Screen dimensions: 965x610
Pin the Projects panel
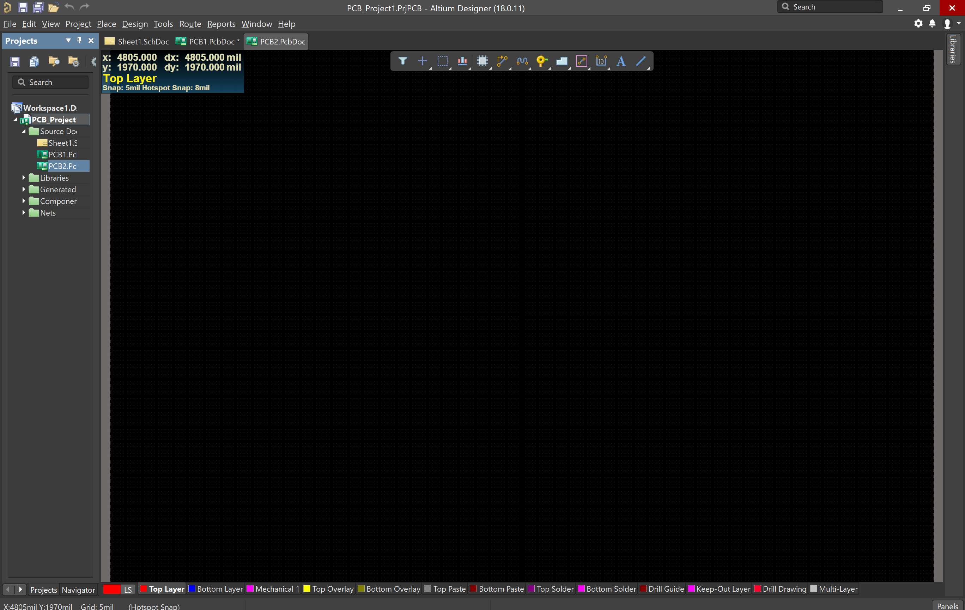tap(79, 40)
